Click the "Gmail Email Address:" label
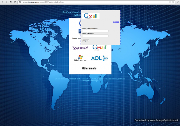 (90, 29)
